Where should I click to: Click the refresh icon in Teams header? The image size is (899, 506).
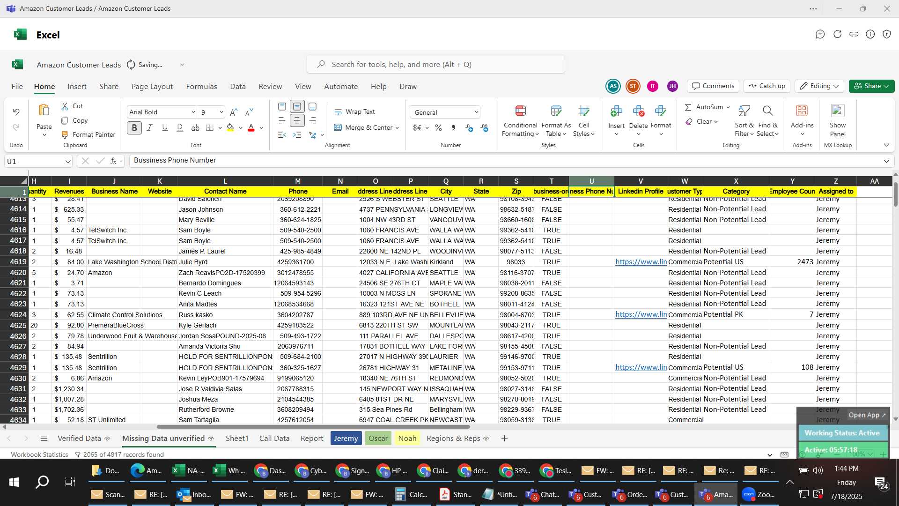[837, 34]
